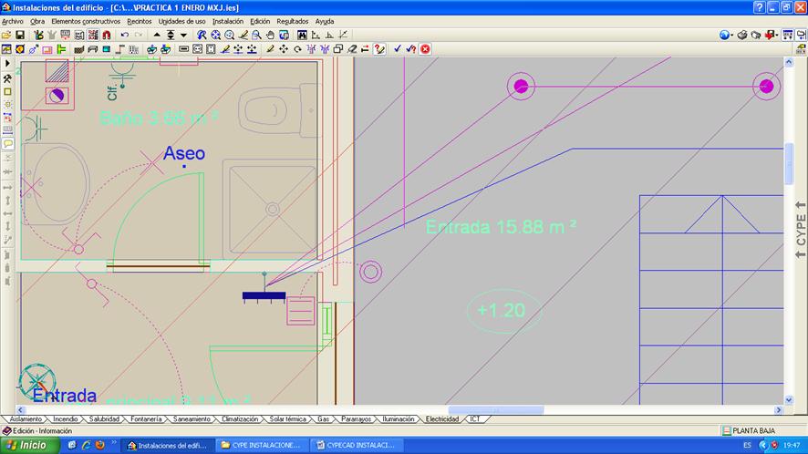Click the floor up arrow icon

(157, 35)
